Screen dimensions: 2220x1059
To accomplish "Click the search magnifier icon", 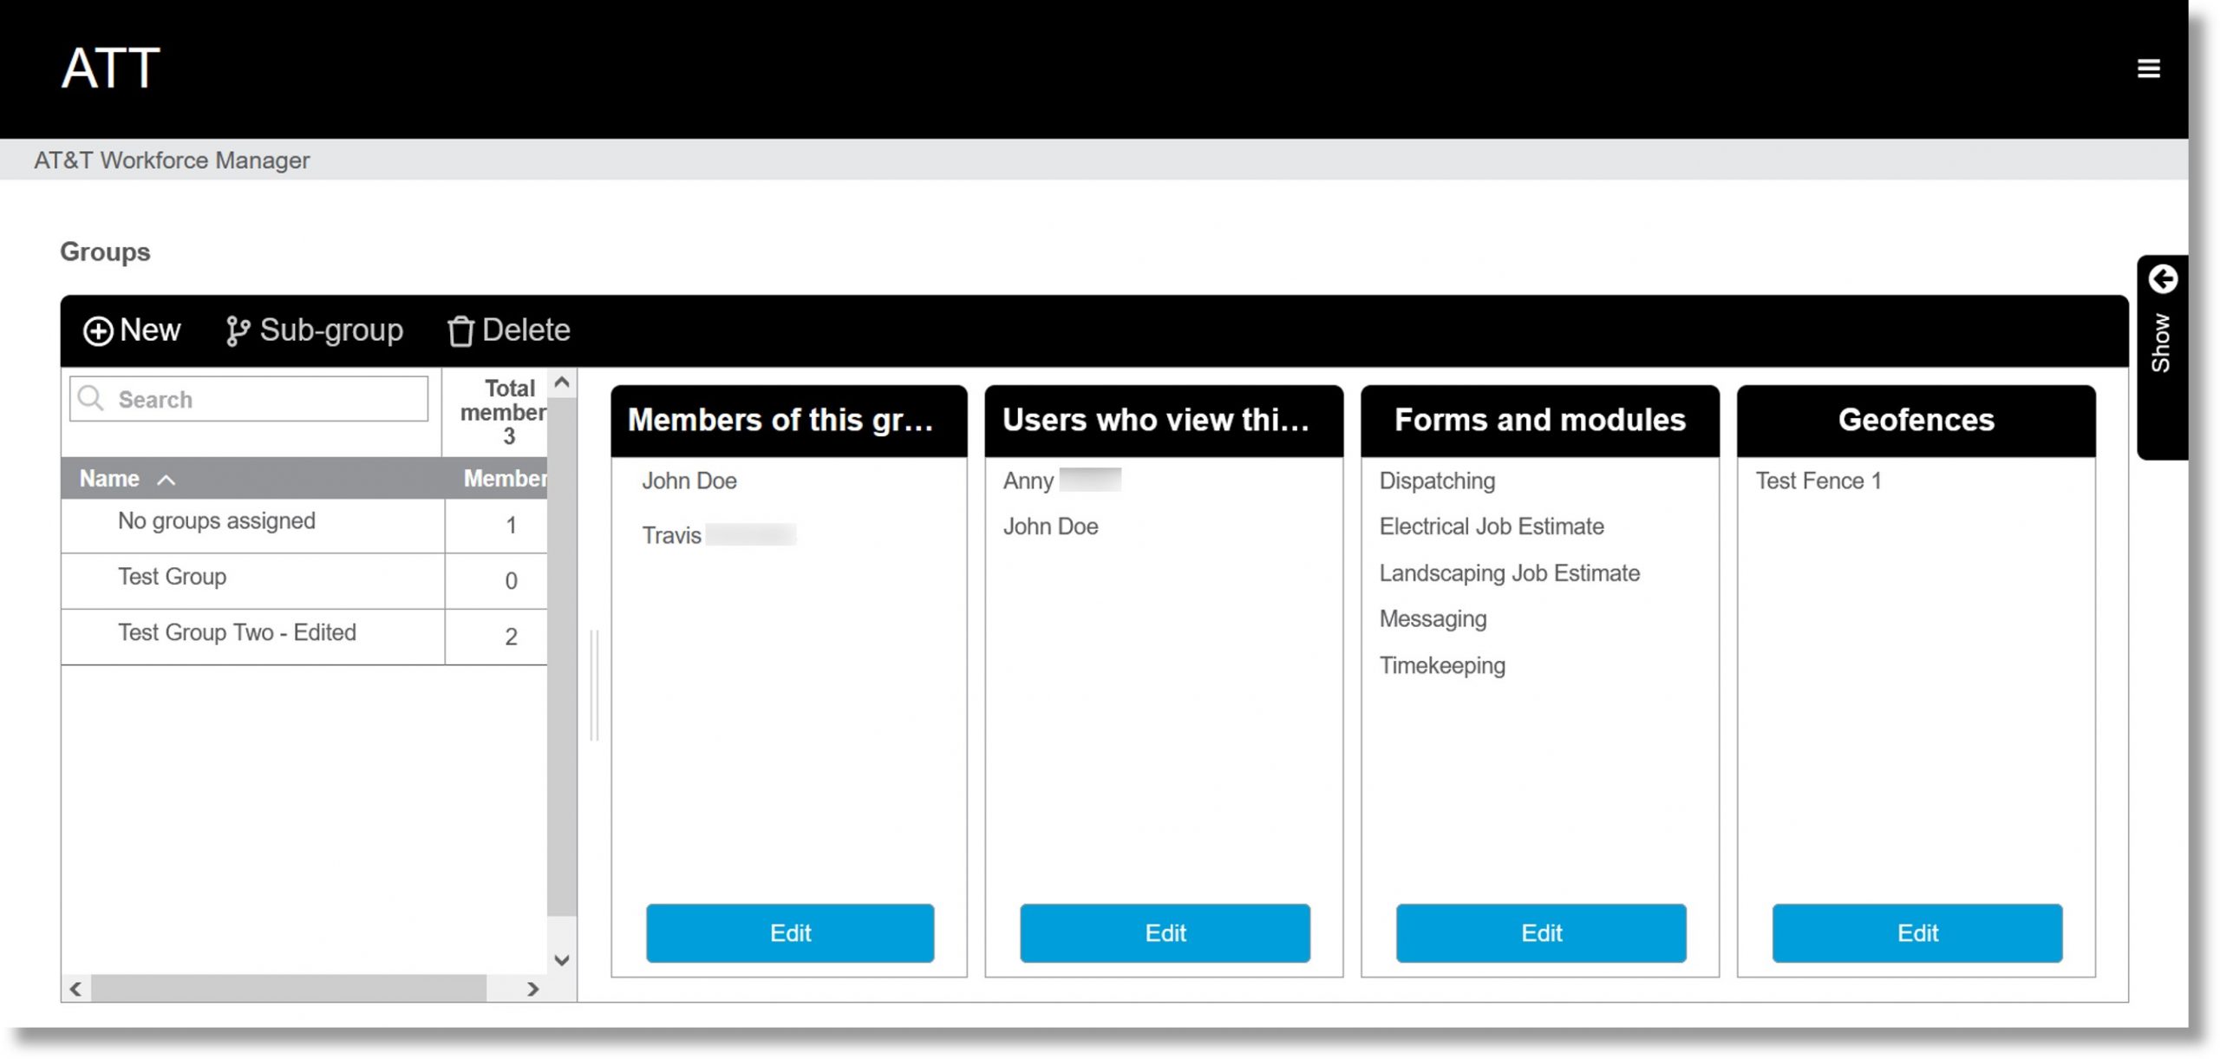I will [x=90, y=398].
